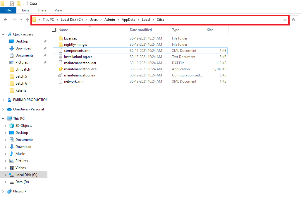
Task: Collapse the Quick access section
Action: pyautogui.click(x=3, y=34)
